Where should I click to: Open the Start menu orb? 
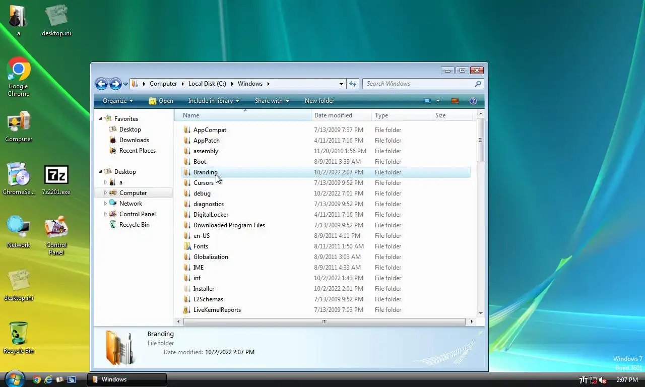coord(14,379)
